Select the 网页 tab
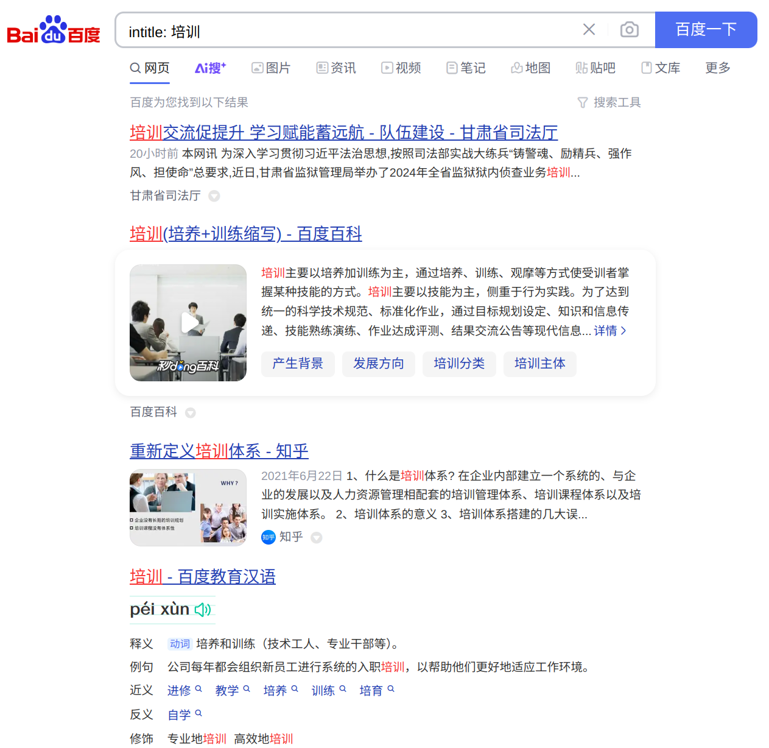 tap(150, 68)
